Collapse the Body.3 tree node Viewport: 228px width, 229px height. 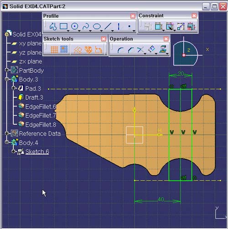(7, 79)
